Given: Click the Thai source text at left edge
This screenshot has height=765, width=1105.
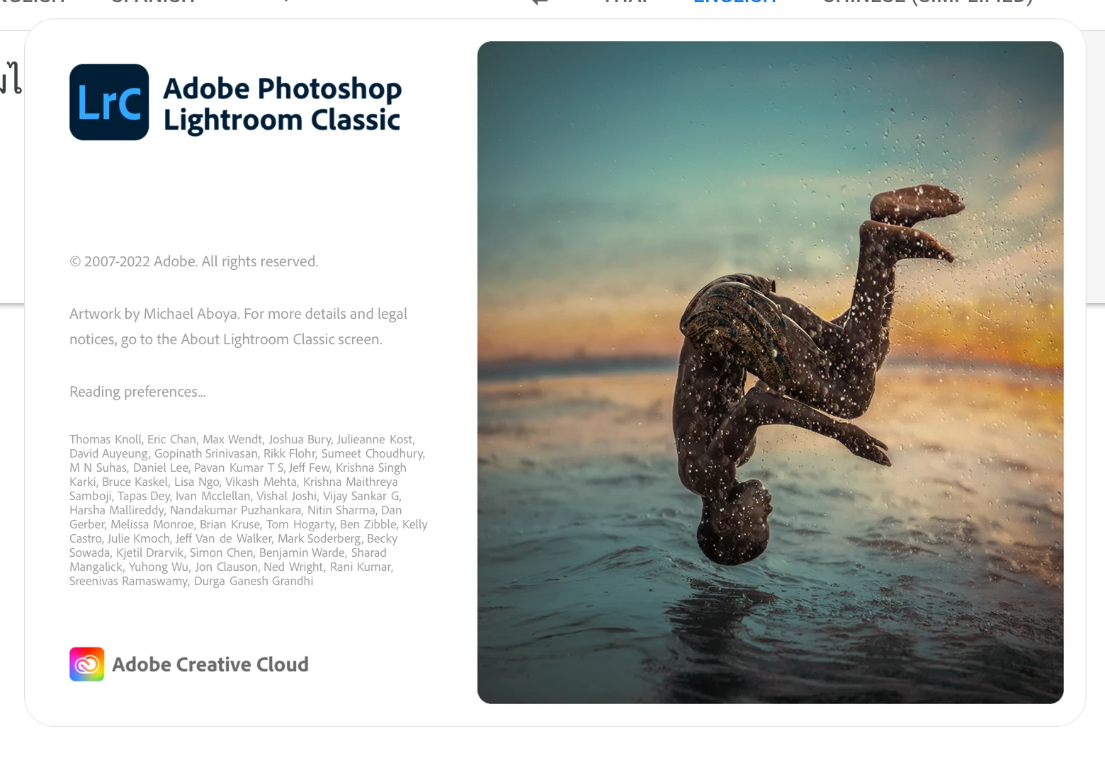Looking at the screenshot, I should coord(11,78).
